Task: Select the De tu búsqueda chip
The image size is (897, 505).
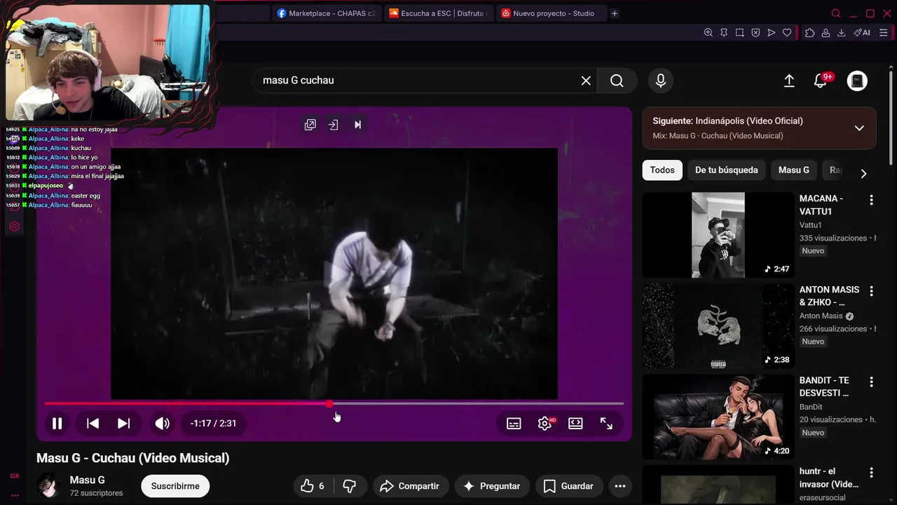Action: (727, 170)
